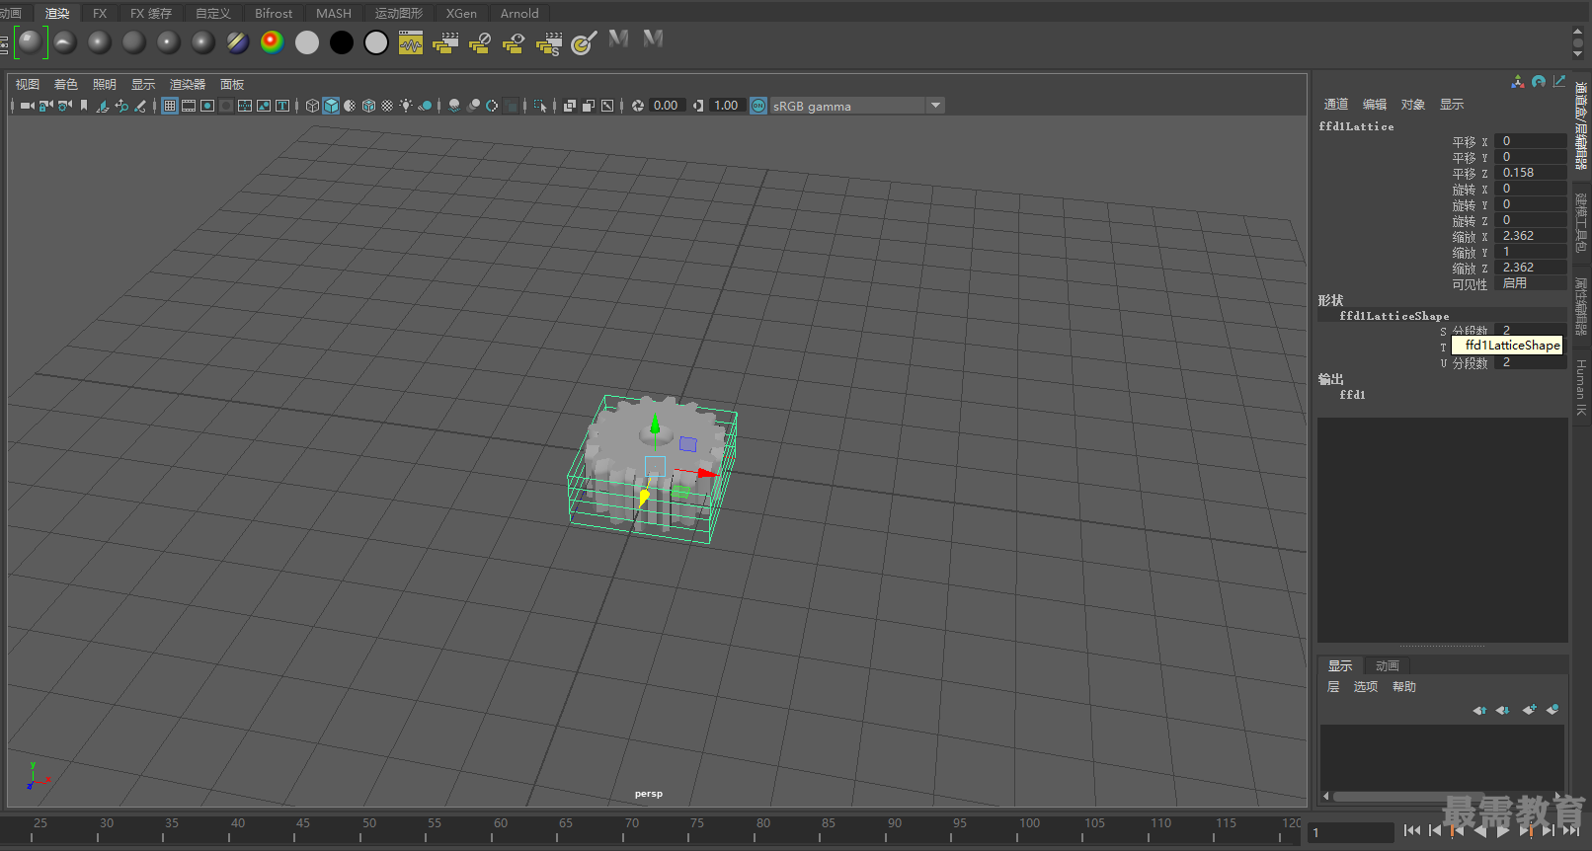Switch to the 动画 layer tab
This screenshot has height=851, width=1592.
(x=1388, y=666)
